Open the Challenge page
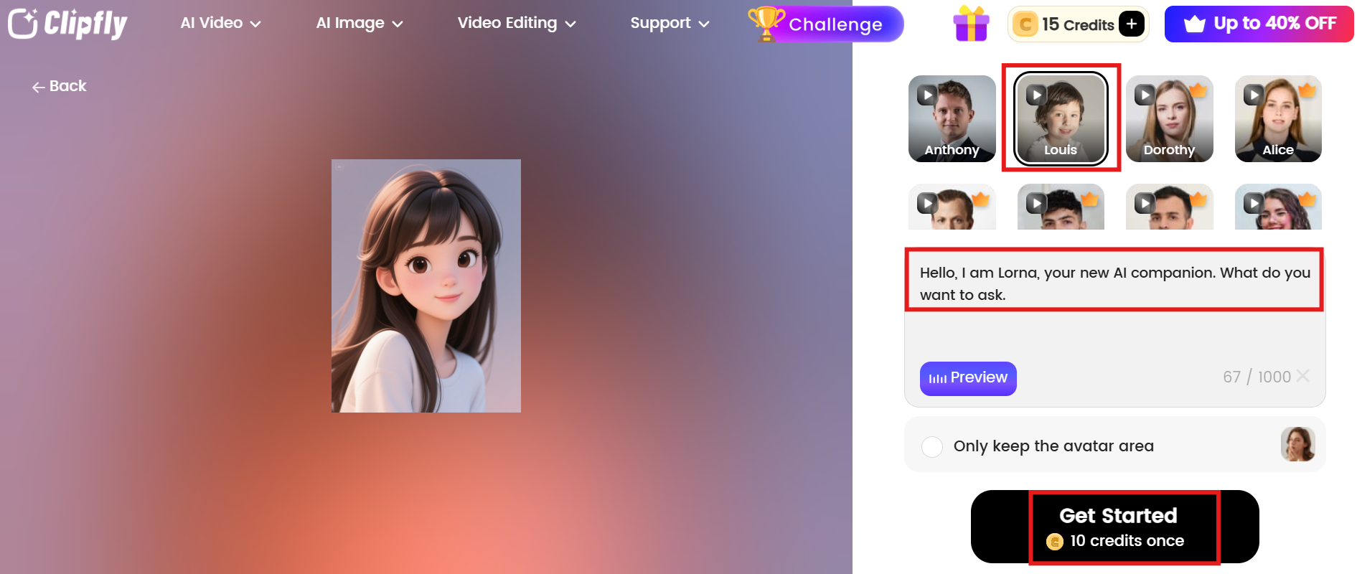Image resolution: width=1357 pixels, height=574 pixels. pyautogui.click(x=835, y=24)
